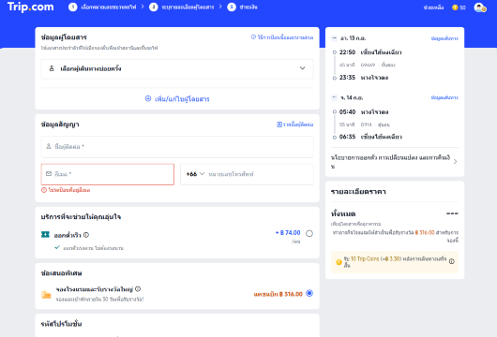Click green checkmark under fast ticketing
Screen dimensions: 497x337
(x=57, y=247)
